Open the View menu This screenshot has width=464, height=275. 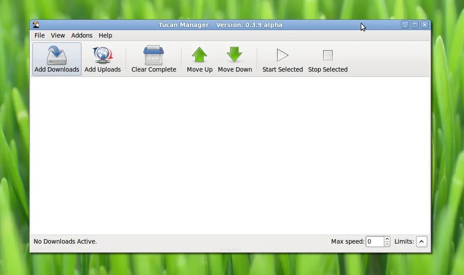pos(58,35)
